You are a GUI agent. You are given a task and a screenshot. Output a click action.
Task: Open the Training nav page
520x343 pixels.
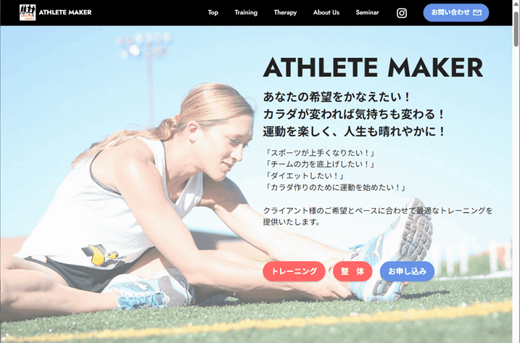(246, 12)
